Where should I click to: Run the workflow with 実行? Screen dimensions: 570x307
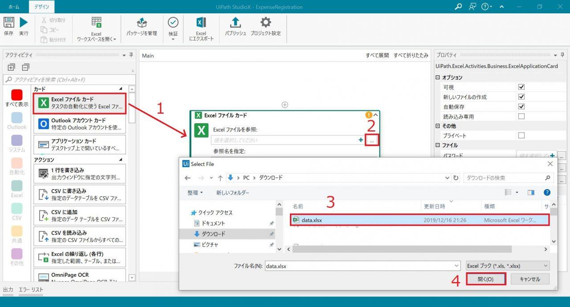pyautogui.click(x=24, y=26)
